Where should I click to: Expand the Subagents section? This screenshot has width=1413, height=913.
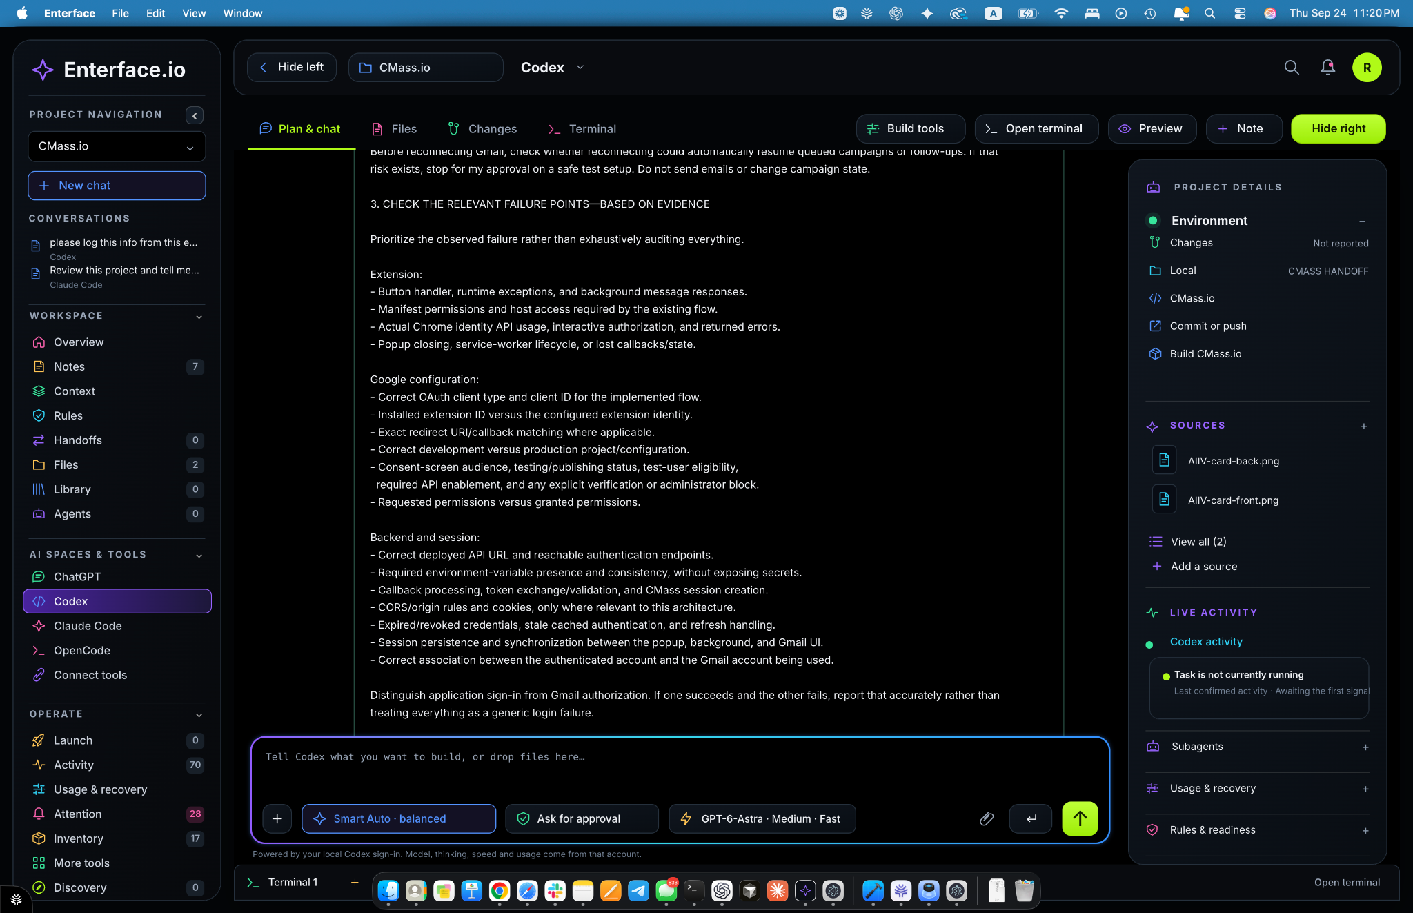tap(1365, 747)
